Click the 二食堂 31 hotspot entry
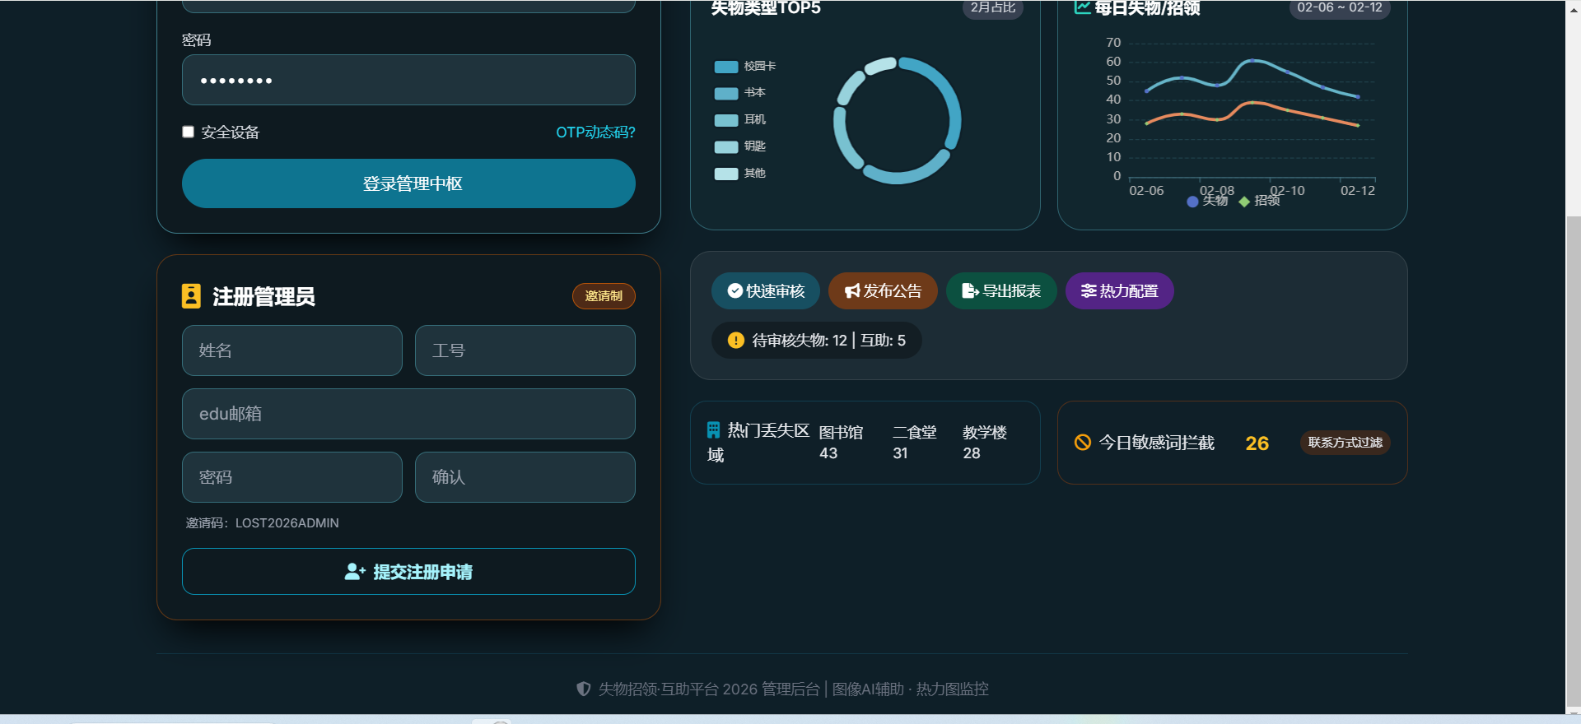1581x724 pixels. [x=915, y=443]
